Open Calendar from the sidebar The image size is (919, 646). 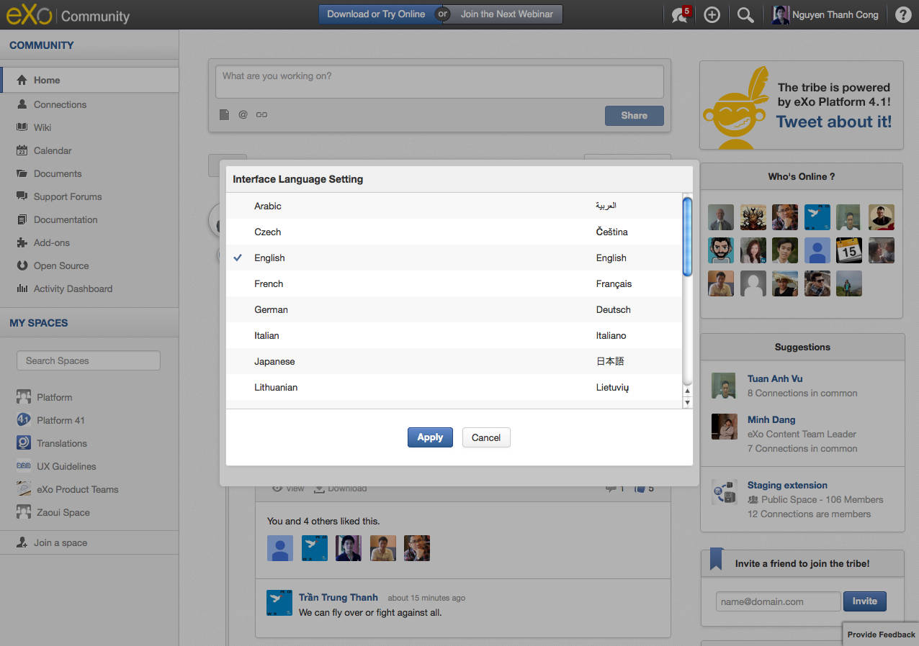tap(53, 150)
